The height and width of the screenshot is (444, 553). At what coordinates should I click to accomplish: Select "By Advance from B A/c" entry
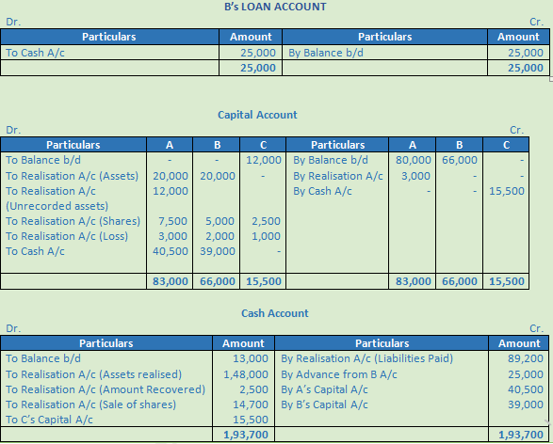click(x=339, y=374)
